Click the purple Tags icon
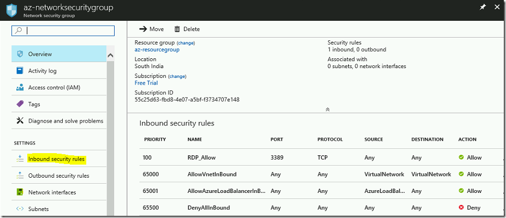This screenshot has height=218, width=506. pyautogui.click(x=20, y=104)
